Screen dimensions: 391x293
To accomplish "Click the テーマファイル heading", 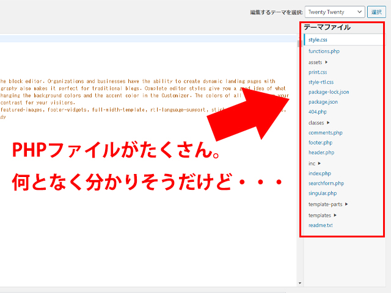I will [327, 27].
